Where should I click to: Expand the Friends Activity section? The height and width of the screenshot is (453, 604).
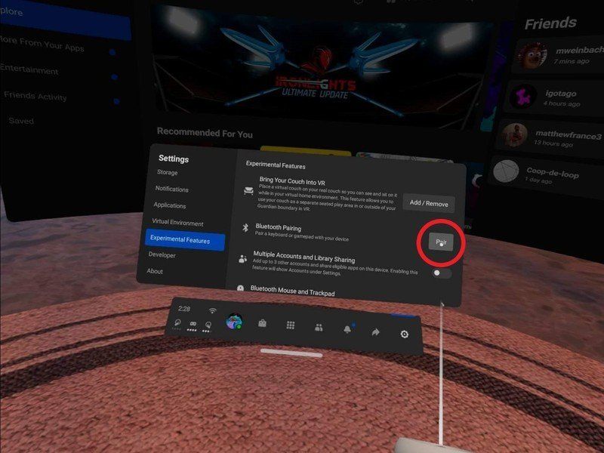coord(37,95)
